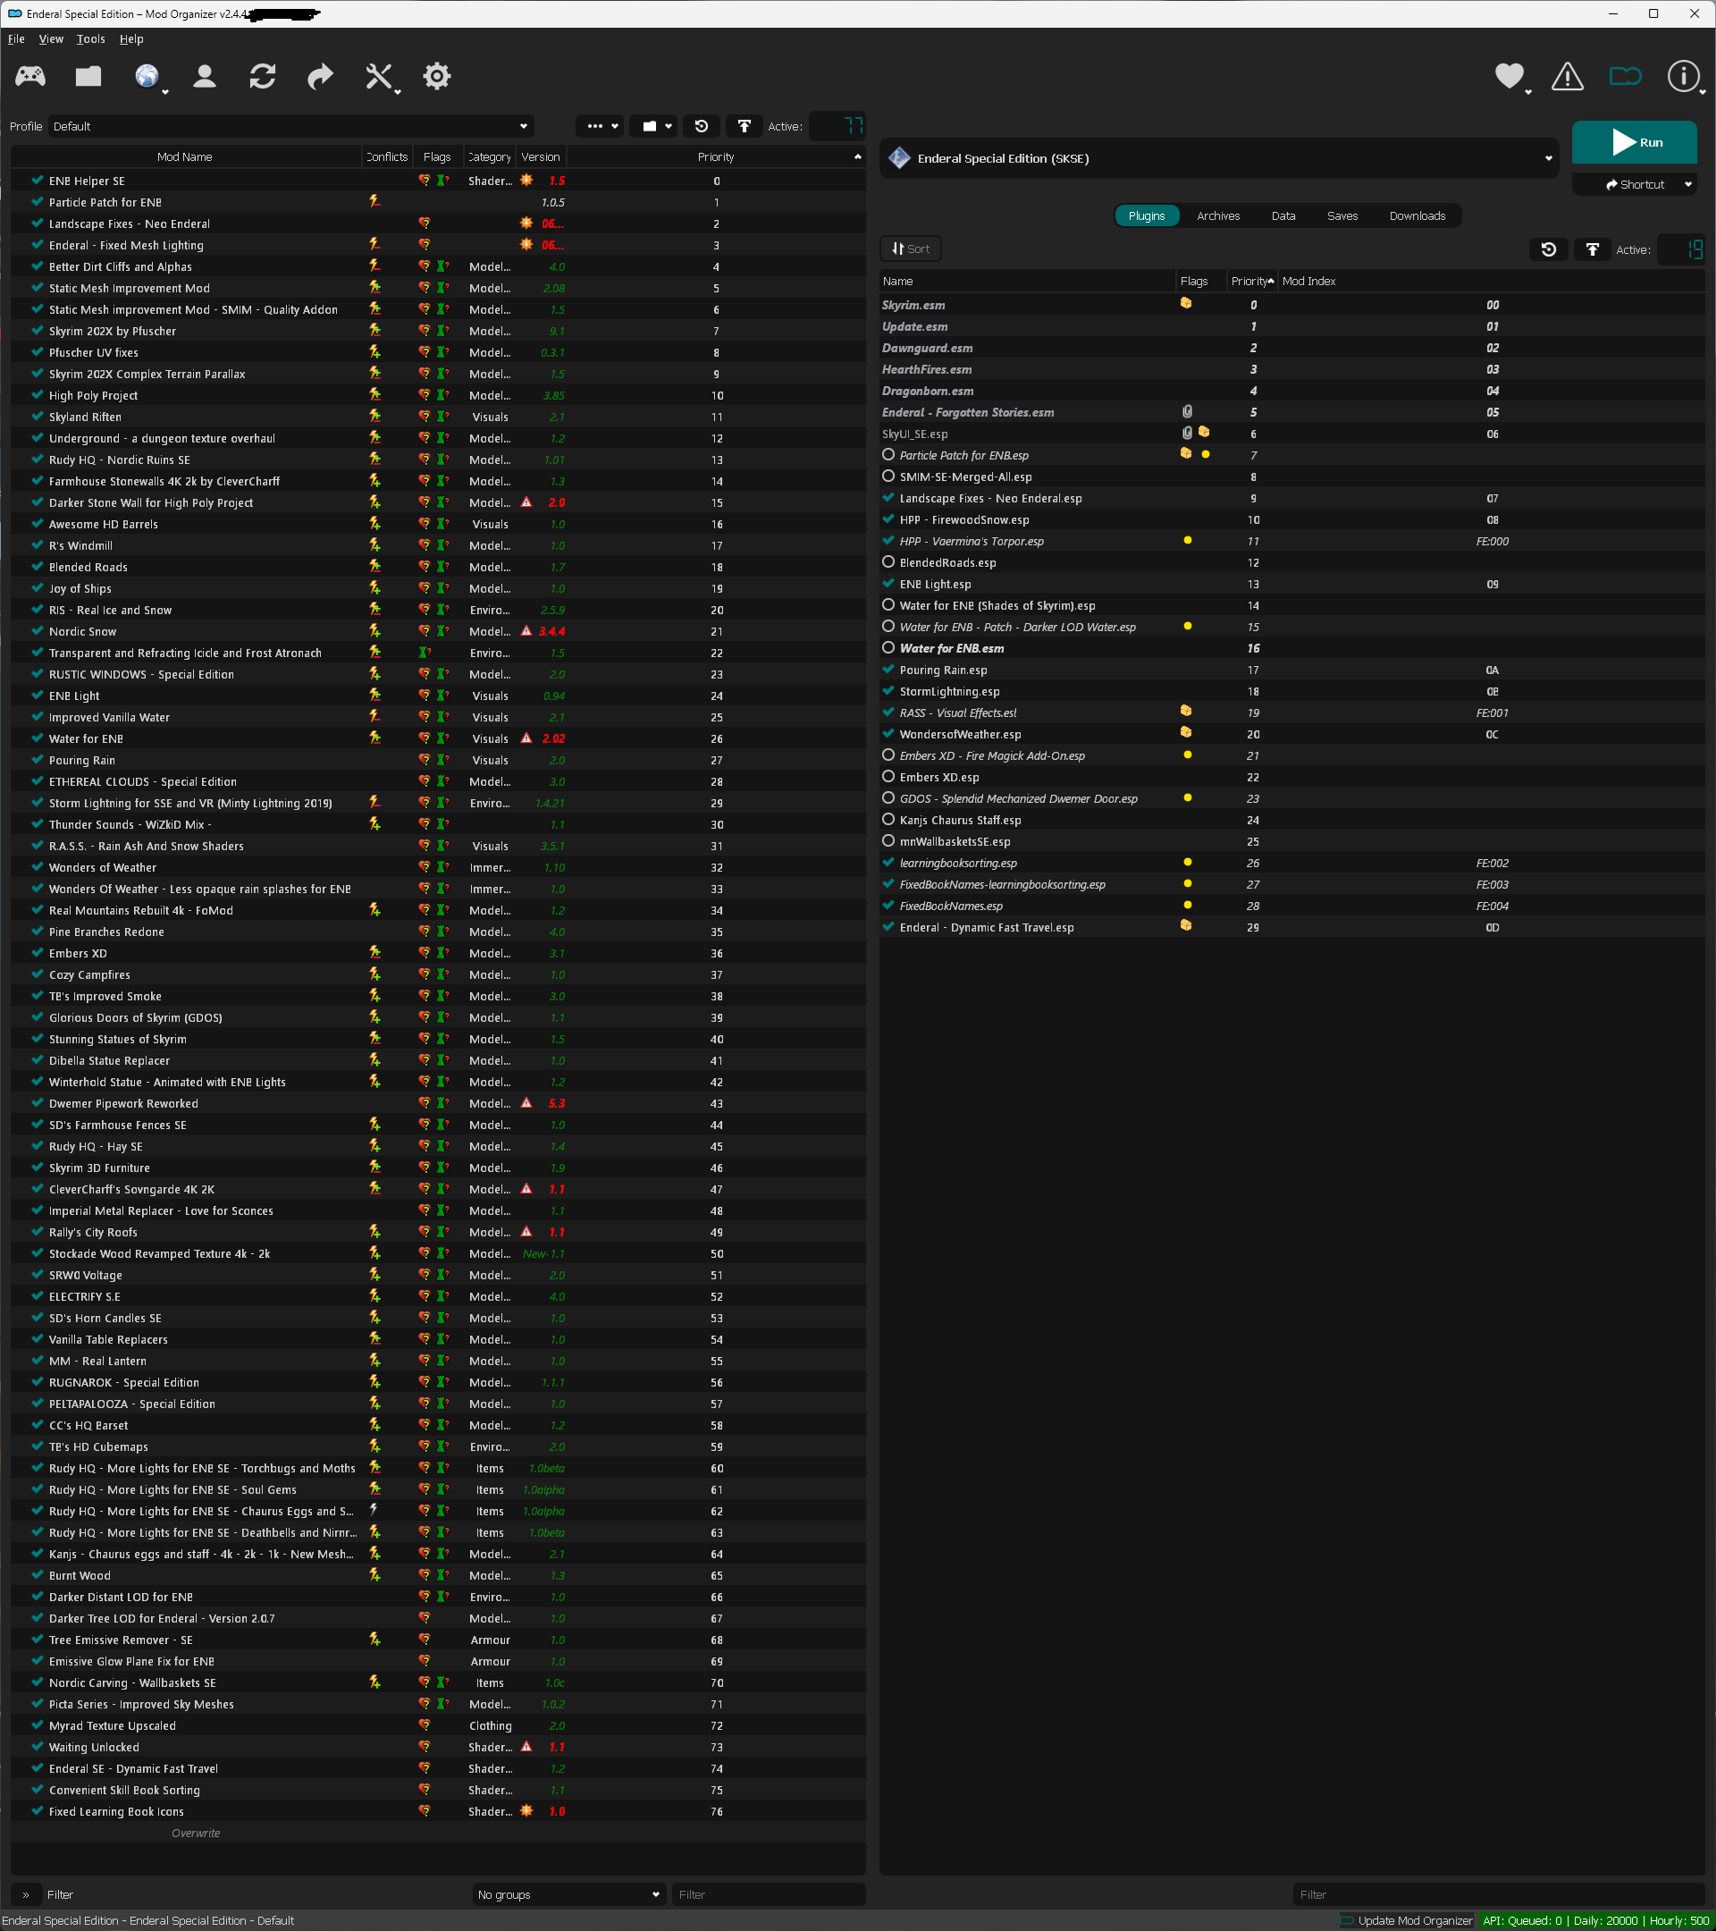Click the curved arrow executables icon
Viewport: 1716px width, 1931px height.
[x=321, y=76]
